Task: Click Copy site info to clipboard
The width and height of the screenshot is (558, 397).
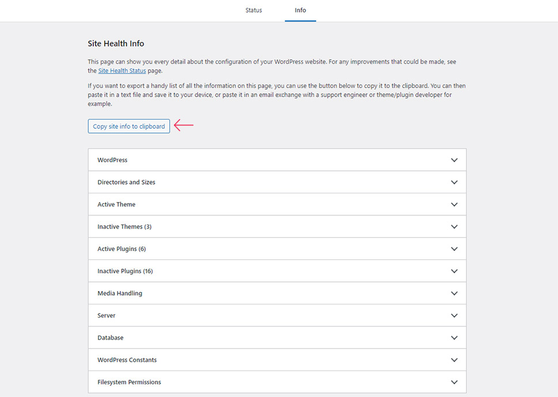Action: [129, 126]
